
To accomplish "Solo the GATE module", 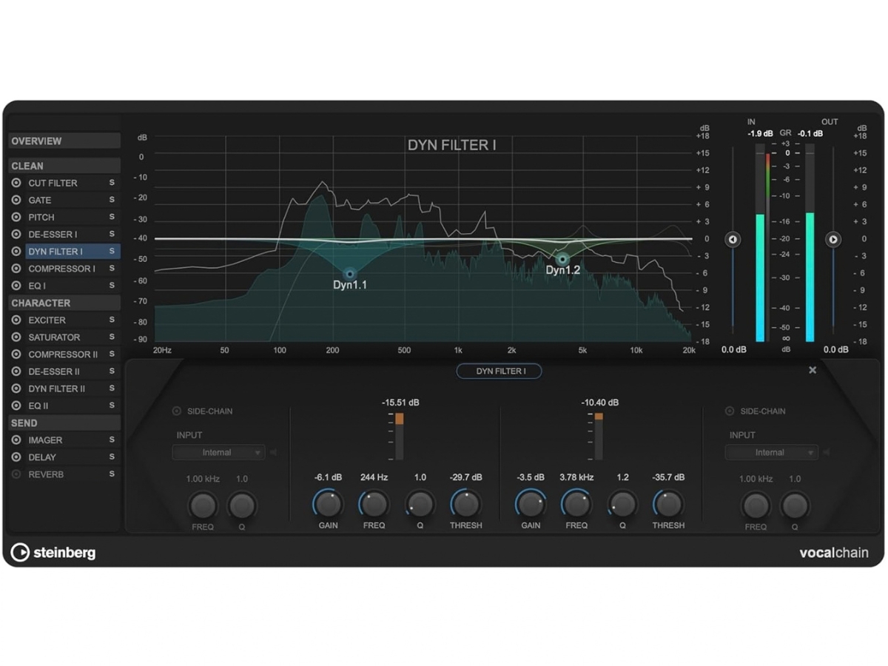I will click(112, 200).
